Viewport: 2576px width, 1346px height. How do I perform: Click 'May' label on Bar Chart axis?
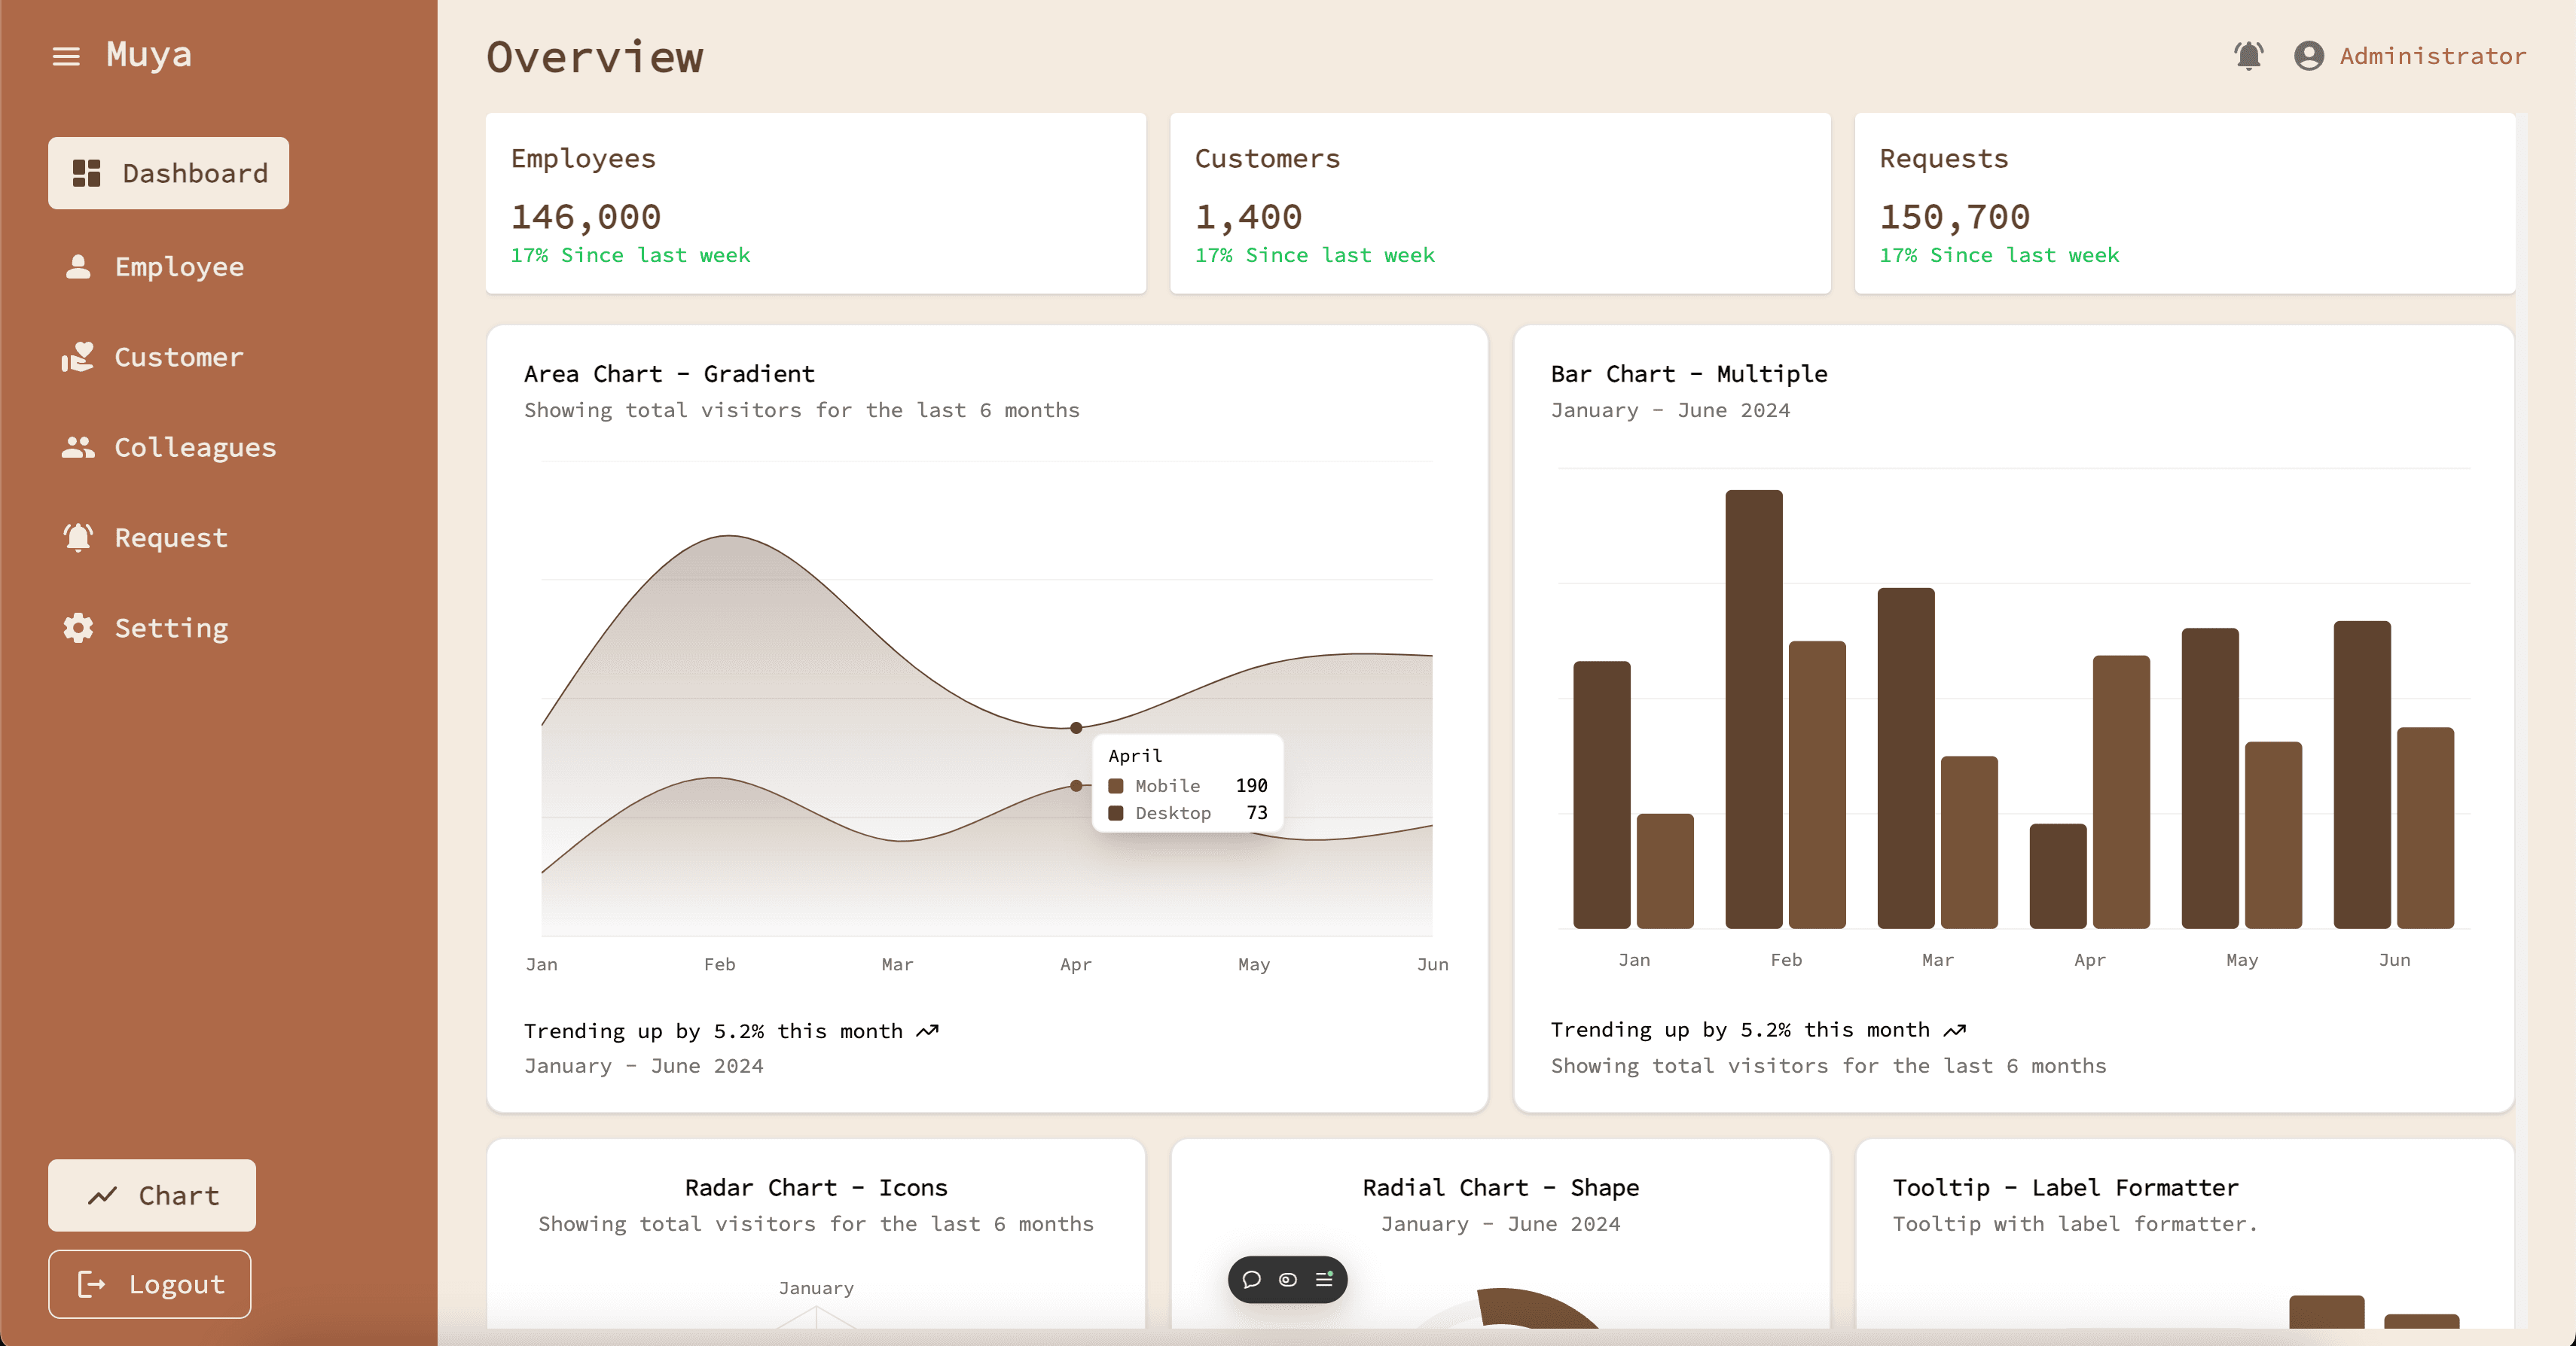(x=2242, y=959)
